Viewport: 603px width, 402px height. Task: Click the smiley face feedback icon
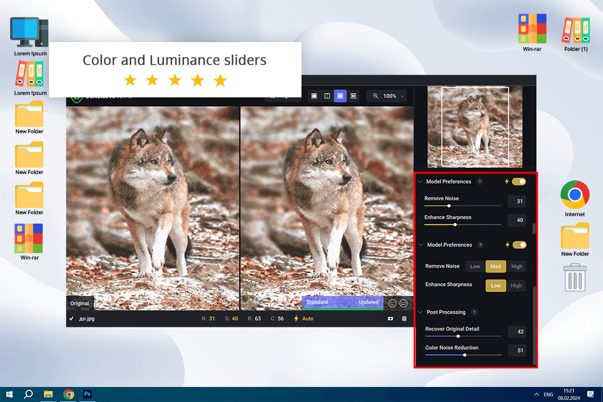tap(392, 303)
